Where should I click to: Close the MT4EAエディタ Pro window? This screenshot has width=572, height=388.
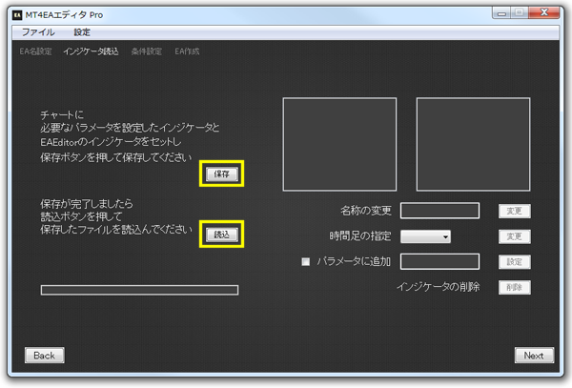tap(544, 13)
